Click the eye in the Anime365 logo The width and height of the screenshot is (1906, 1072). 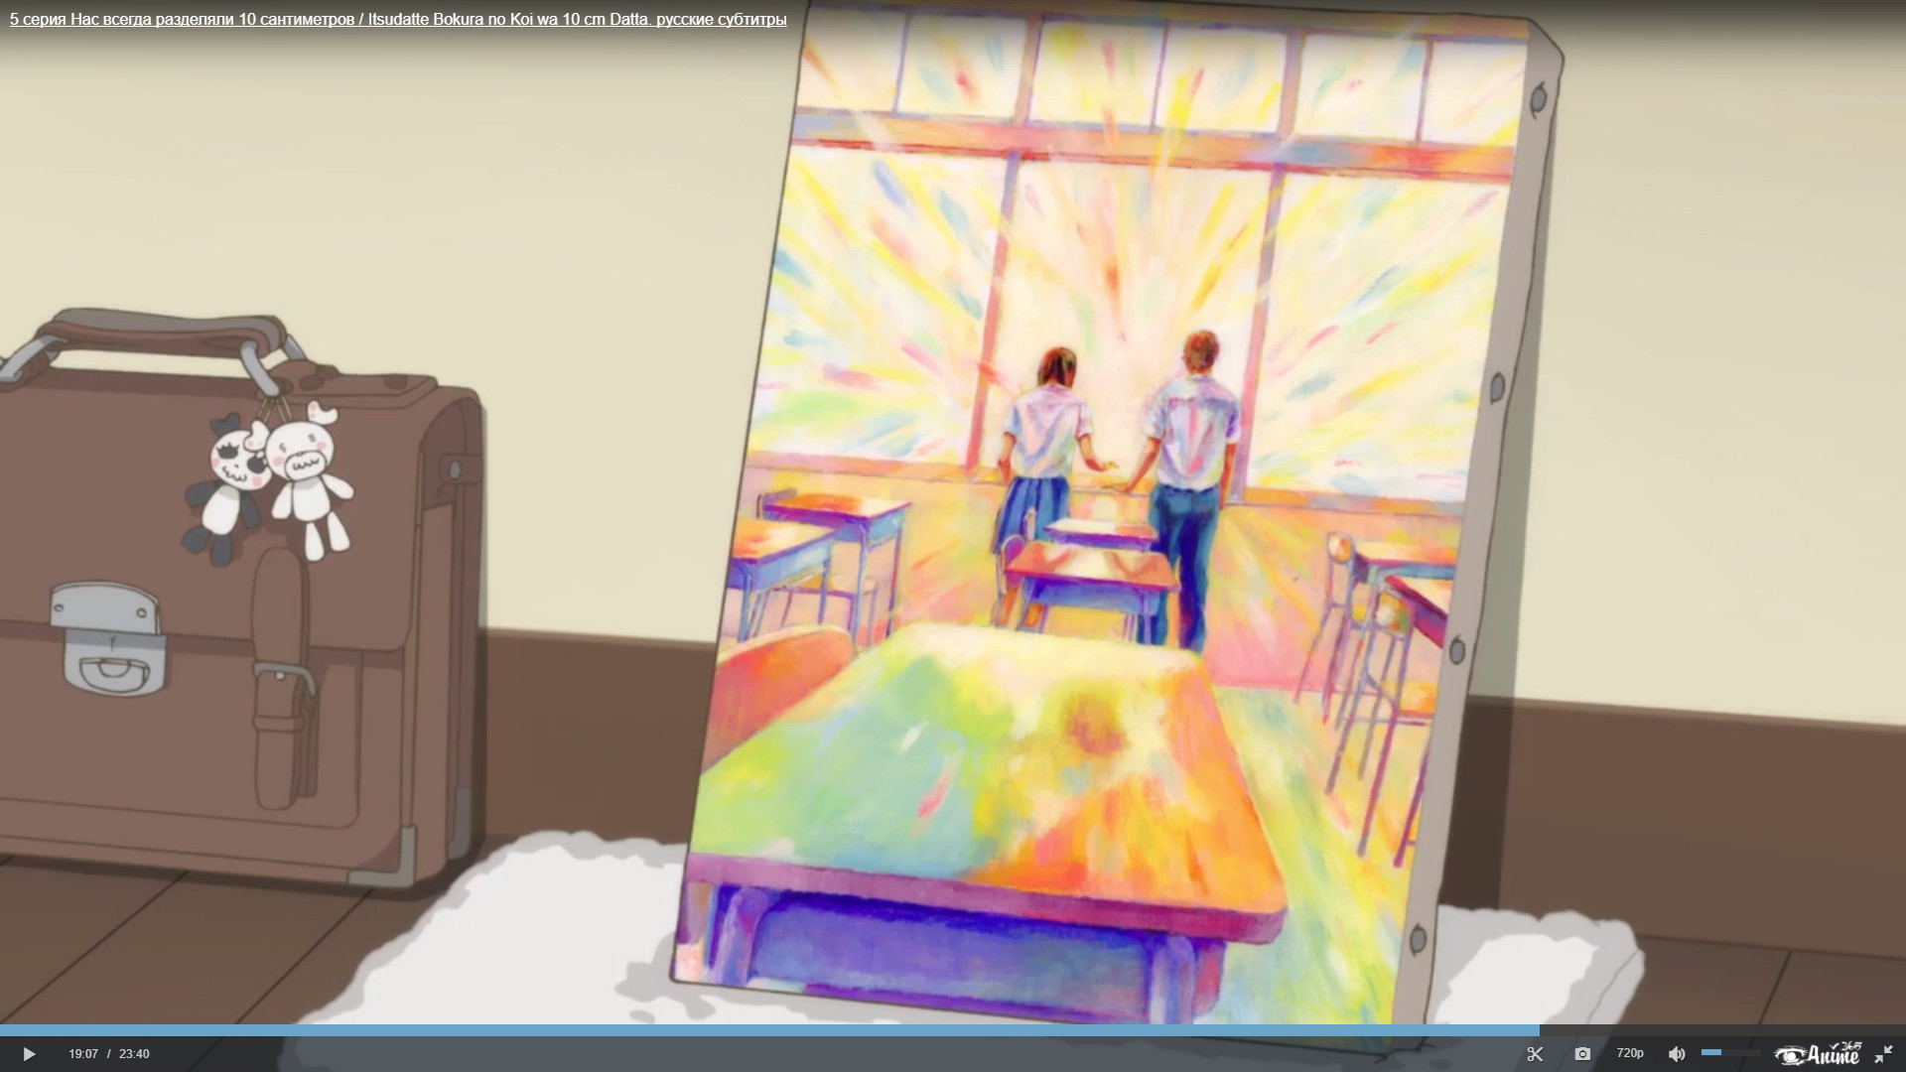pyautogui.click(x=1790, y=1055)
